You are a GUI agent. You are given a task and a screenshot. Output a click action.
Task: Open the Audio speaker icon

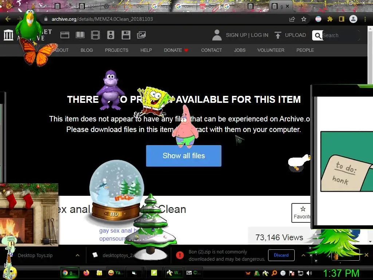pyautogui.click(x=111, y=35)
